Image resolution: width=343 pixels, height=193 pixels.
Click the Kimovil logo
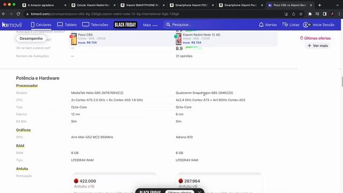coord(12,25)
